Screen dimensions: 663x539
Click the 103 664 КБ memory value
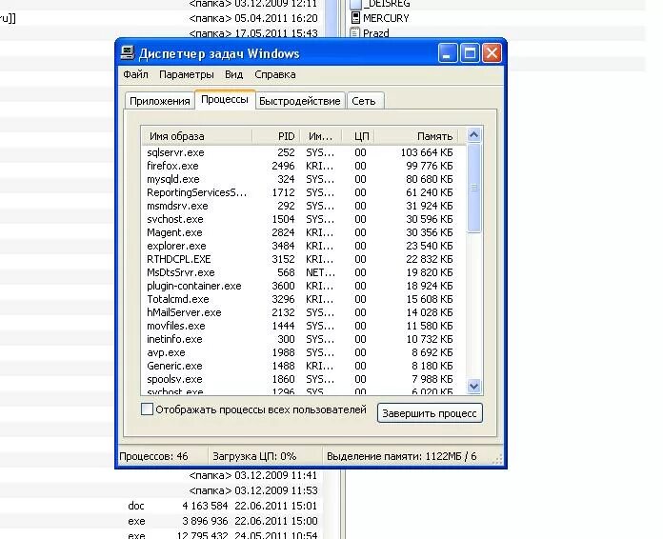(427, 152)
